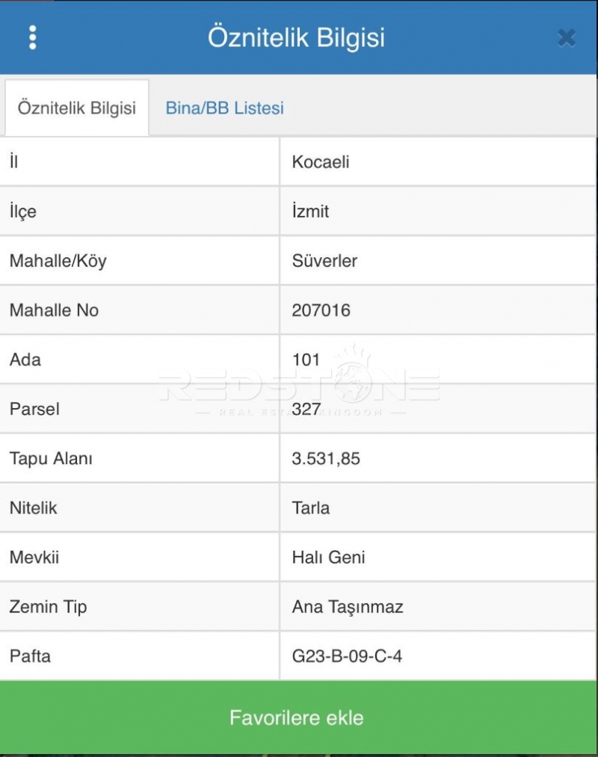The image size is (598, 757).
Task: Click the dialog title Öznitelik Bilgisi
Action: (296, 37)
